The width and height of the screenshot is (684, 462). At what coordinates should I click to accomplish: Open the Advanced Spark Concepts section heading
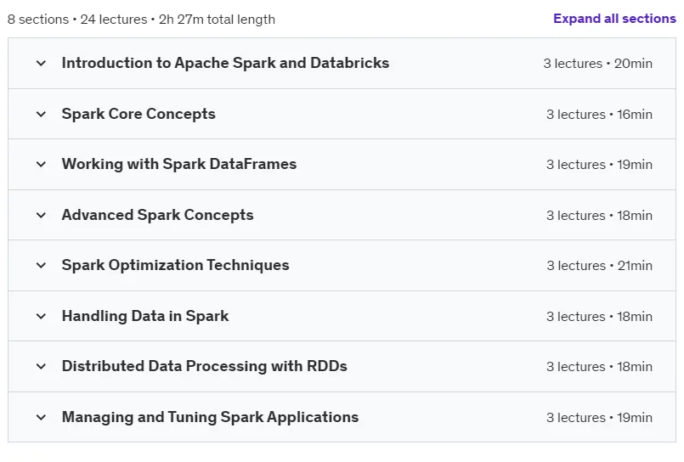[x=157, y=216]
